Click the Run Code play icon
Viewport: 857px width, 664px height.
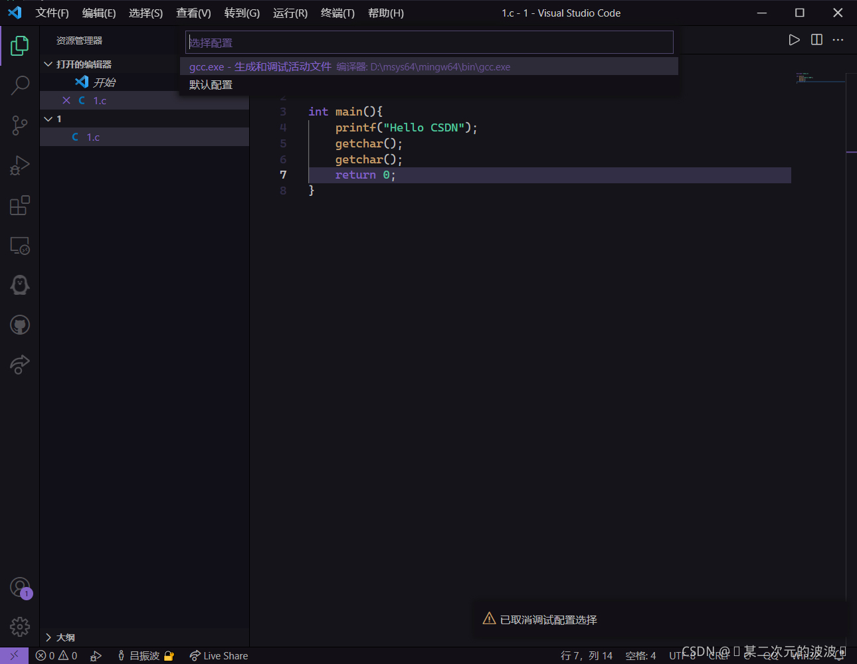click(x=794, y=40)
